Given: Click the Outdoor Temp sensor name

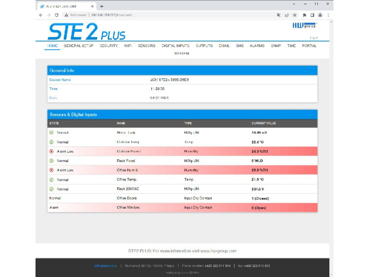Looking at the screenshot, I should [x=128, y=142].
